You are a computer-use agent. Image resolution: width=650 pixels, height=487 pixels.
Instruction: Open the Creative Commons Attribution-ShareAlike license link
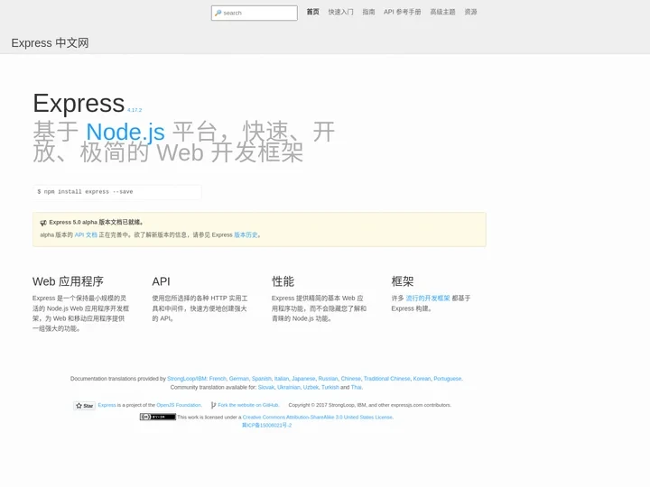tap(318, 417)
